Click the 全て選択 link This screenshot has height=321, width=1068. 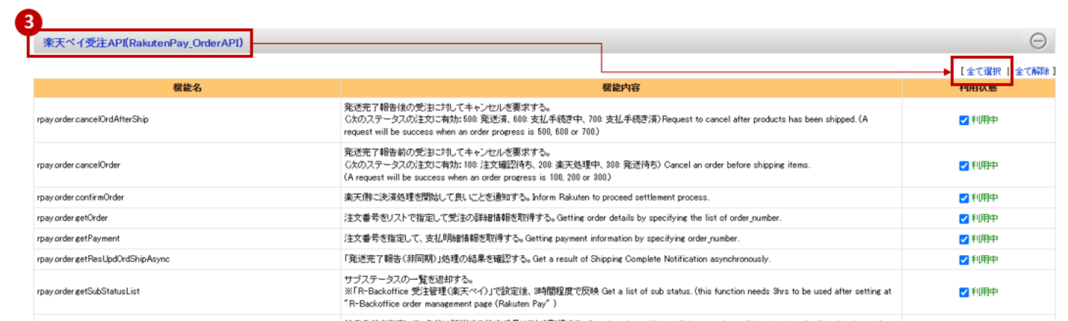(984, 71)
